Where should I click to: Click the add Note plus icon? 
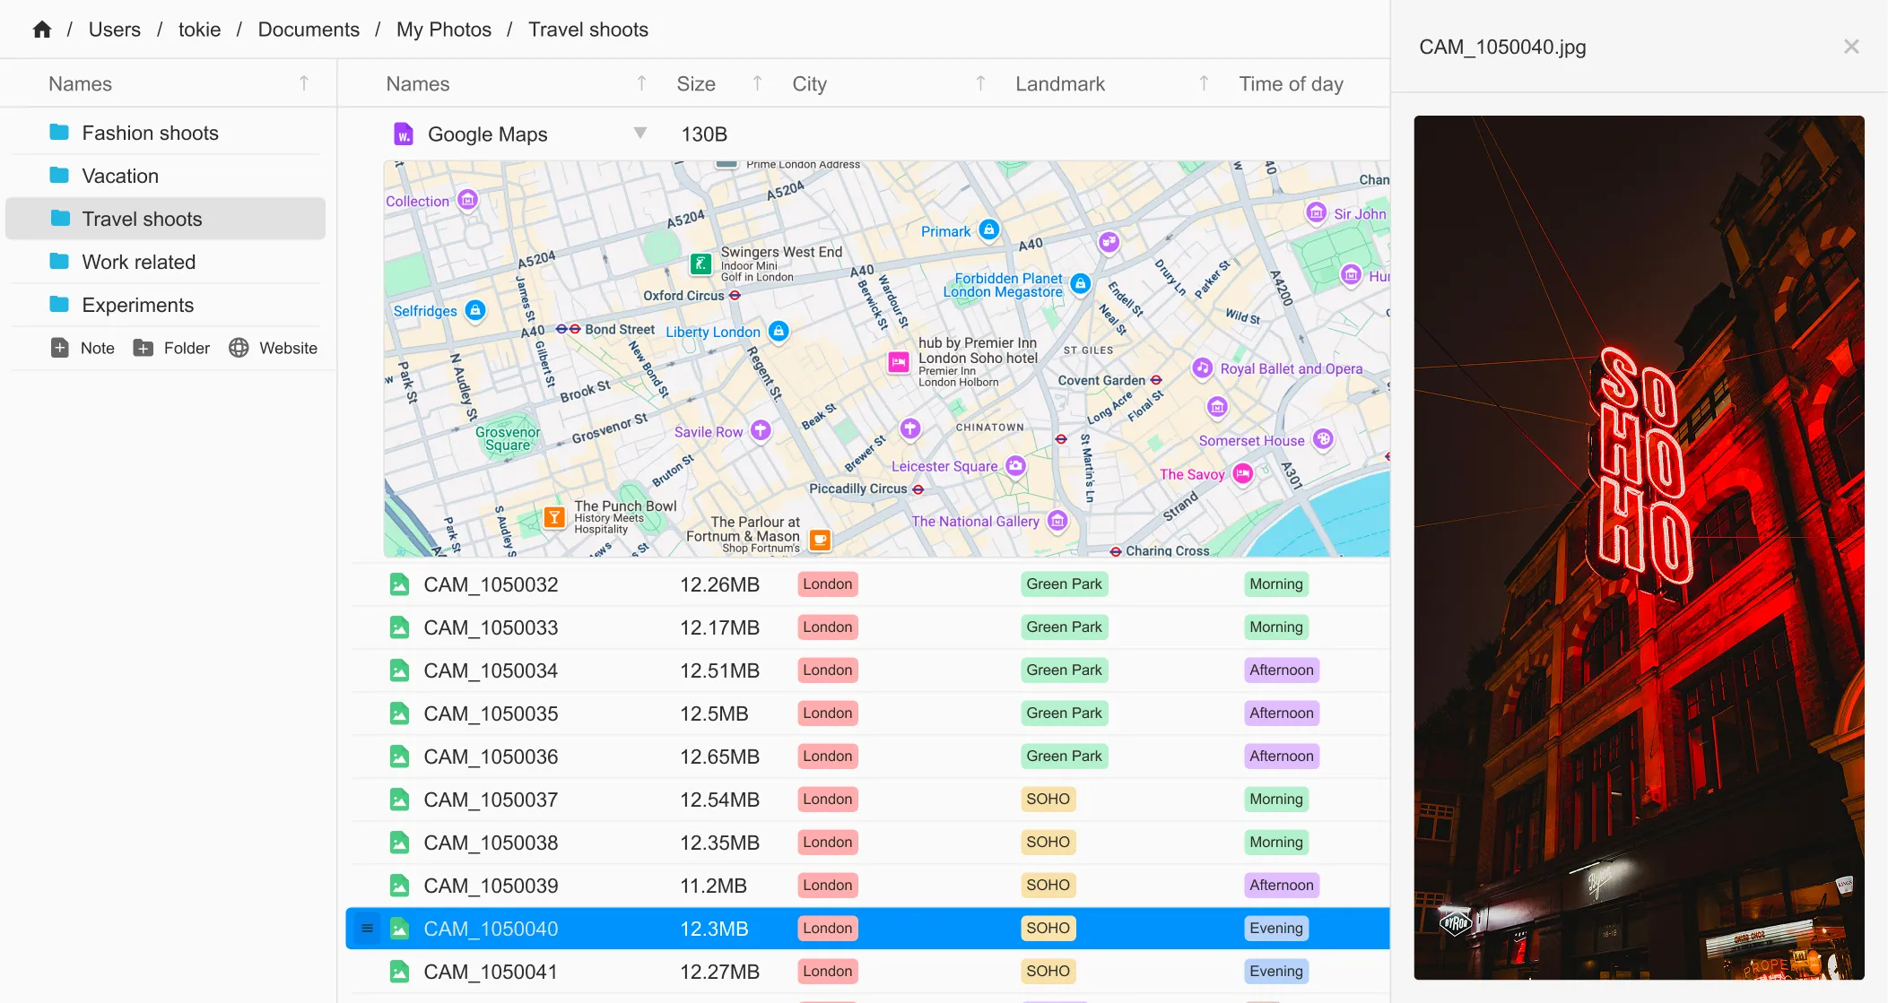(59, 348)
